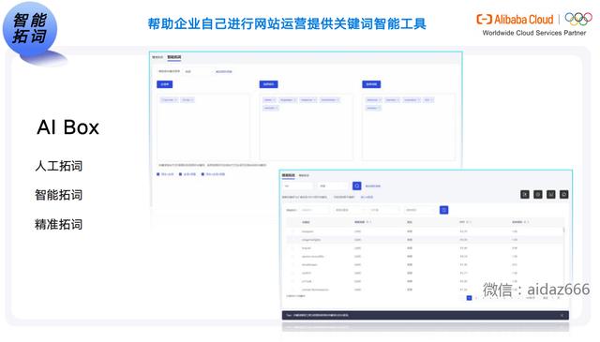The image size is (600, 342).
Task: Click the blue button above the right keyword box
Action: 371,84
